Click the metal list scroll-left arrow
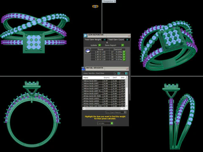This screenshot has width=203, height=152. coord(84,109)
